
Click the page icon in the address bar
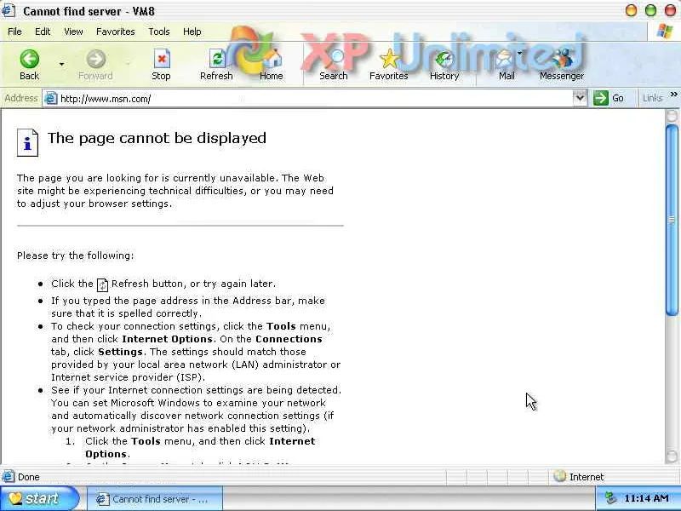click(51, 98)
